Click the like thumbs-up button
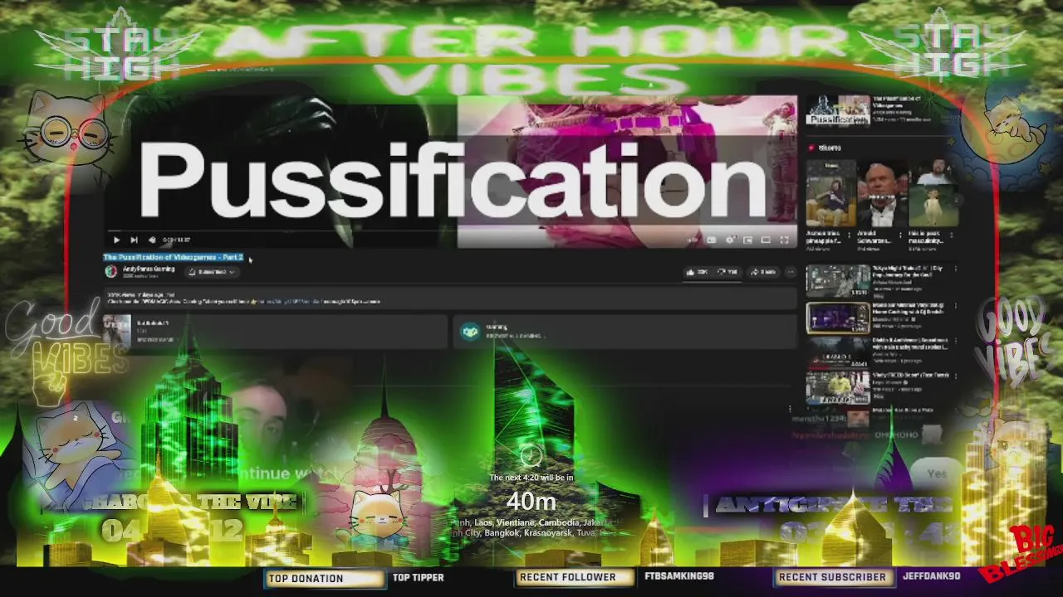This screenshot has width=1063, height=597. pos(696,272)
